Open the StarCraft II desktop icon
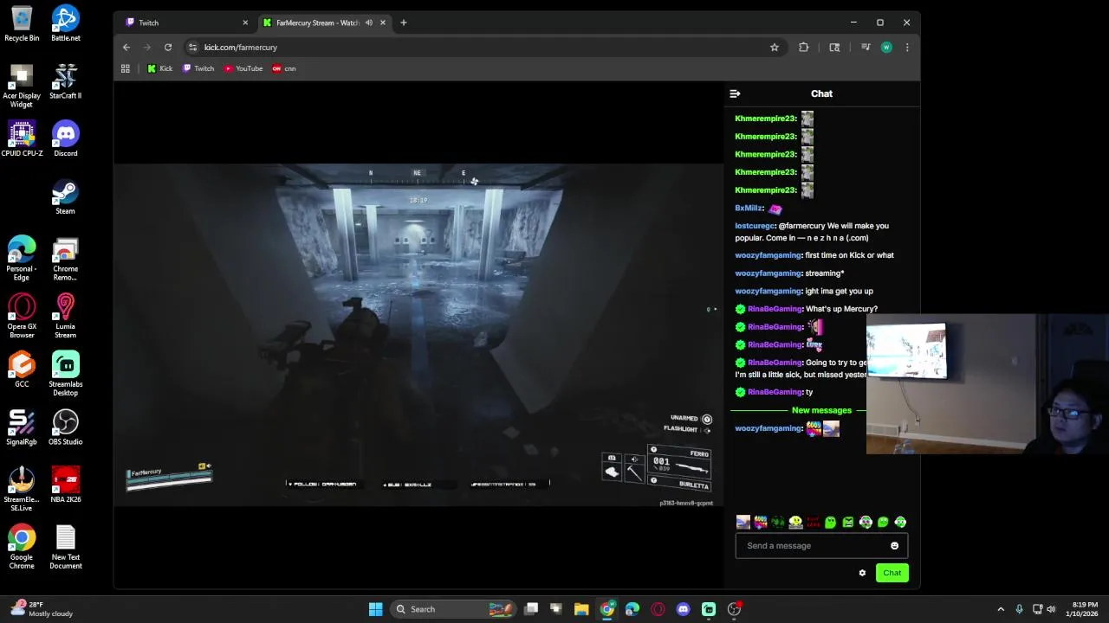This screenshot has height=623, width=1109. point(65,81)
